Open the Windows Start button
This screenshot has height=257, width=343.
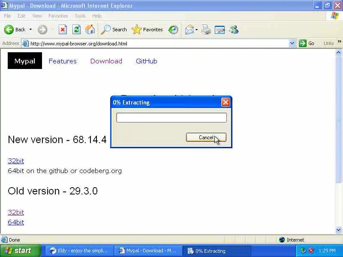20,251
